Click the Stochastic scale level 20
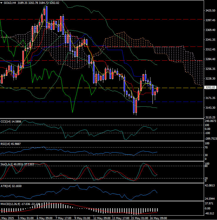 click(206, 178)
